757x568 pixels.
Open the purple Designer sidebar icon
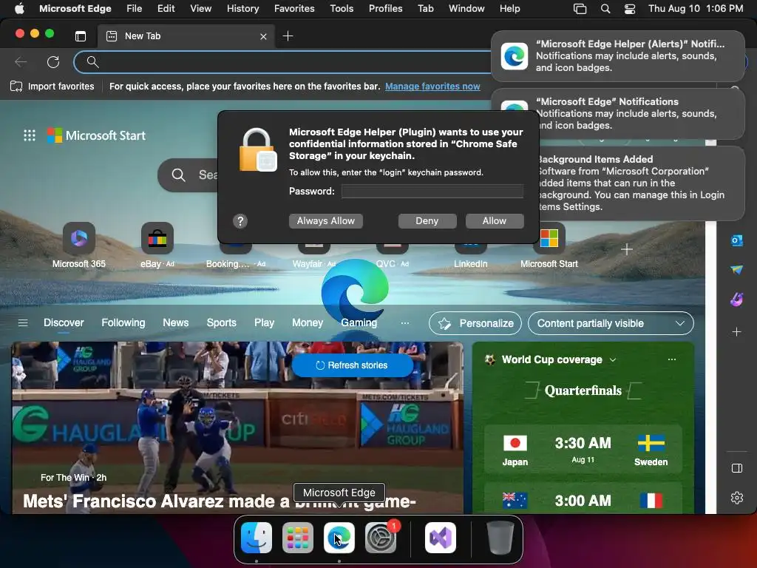737,300
